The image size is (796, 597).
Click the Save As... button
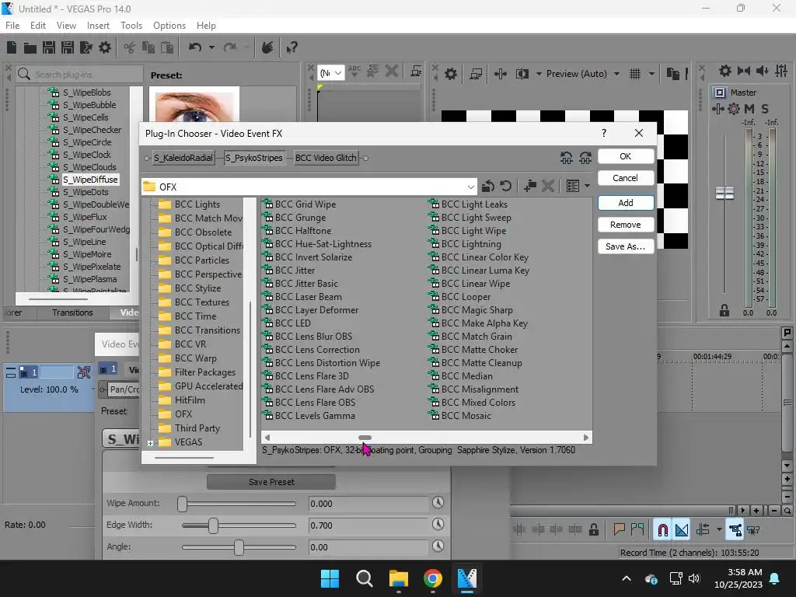pos(626,246)
